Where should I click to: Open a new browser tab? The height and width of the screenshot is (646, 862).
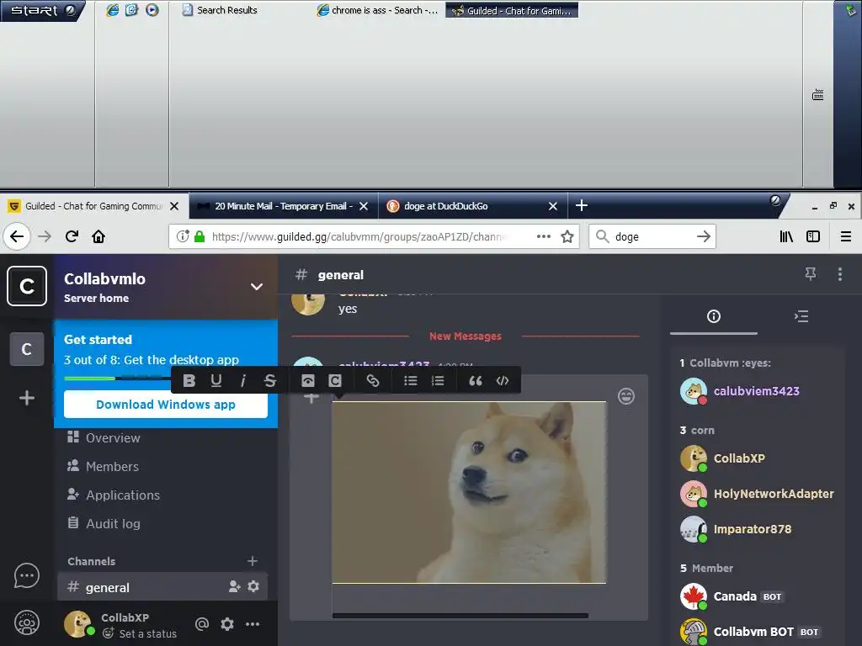click(x=581, y=205)
